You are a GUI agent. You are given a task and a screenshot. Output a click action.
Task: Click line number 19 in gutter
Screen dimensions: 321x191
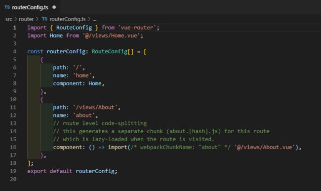pos(13,171)
